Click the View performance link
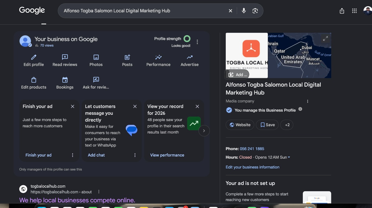The width and height of the screenshot is (372, 208). pos(167,155)
